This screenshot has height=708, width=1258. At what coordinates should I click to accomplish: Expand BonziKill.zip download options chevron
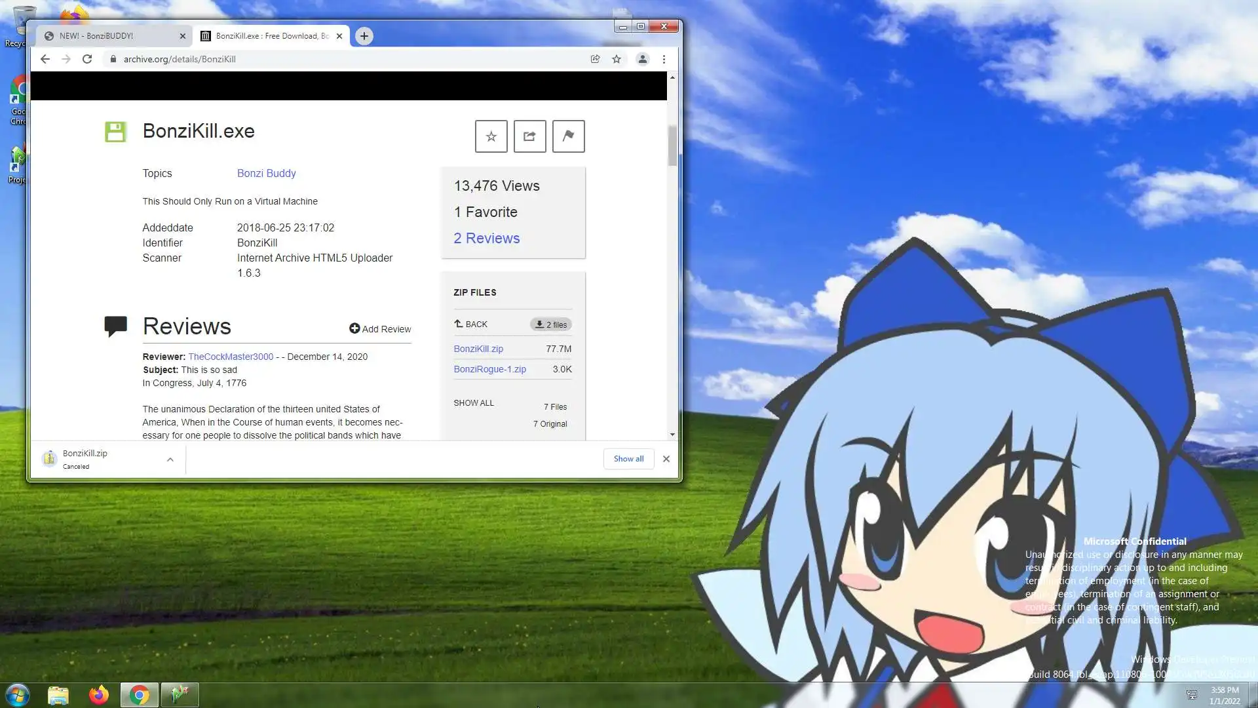tap(170, 460)
